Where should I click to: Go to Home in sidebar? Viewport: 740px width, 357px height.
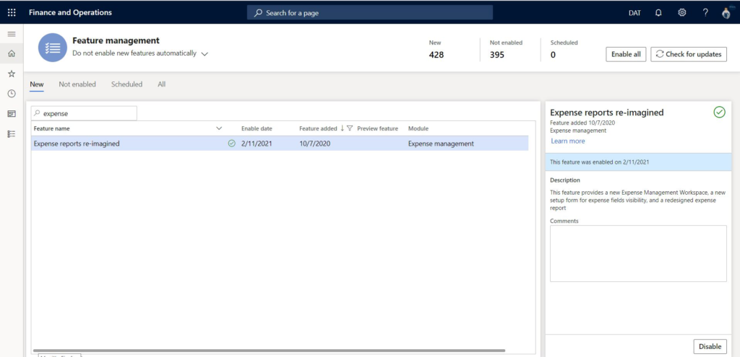(x=12, y=53)
